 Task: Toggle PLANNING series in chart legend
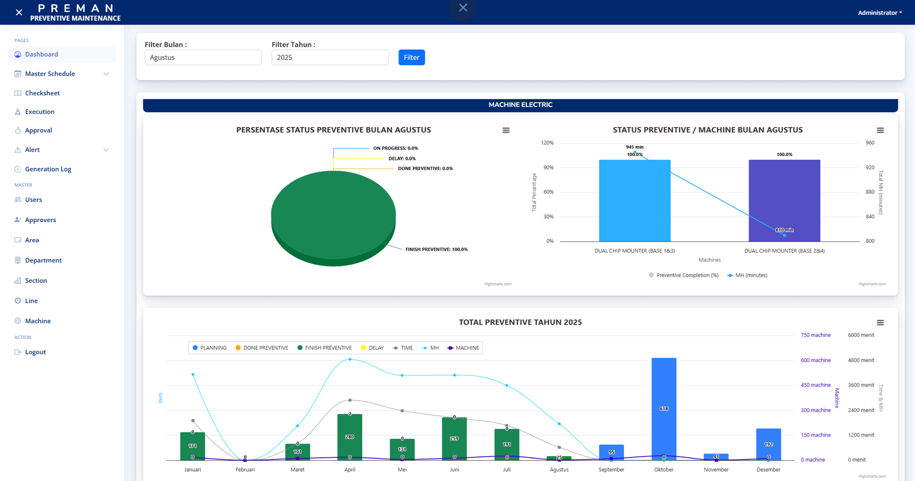[x=209, y=348]
